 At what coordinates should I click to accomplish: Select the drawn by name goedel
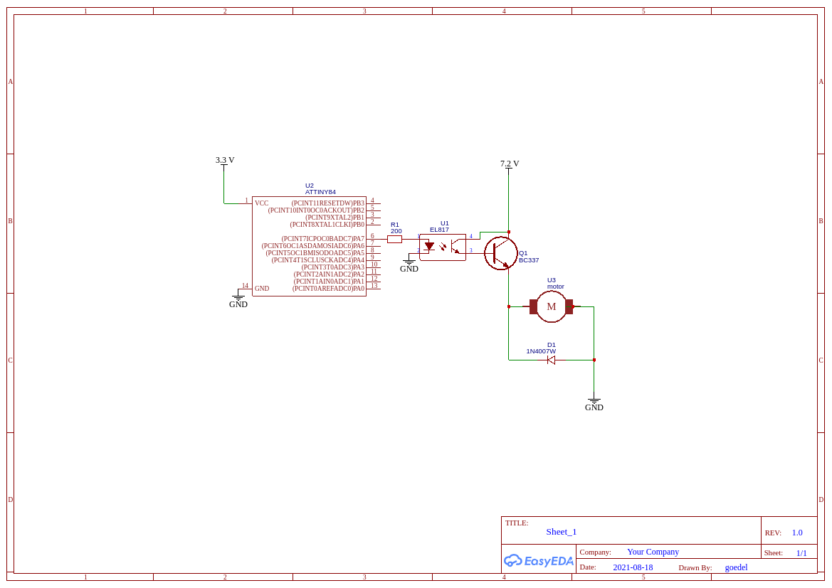pyautogui.click(x=736, y=567)
